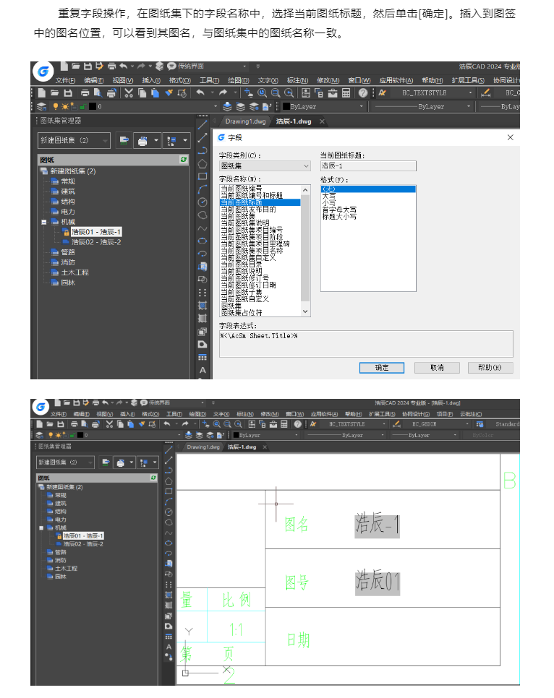Select 首字母大写 in the 格式 list

(x=339, y=210)
